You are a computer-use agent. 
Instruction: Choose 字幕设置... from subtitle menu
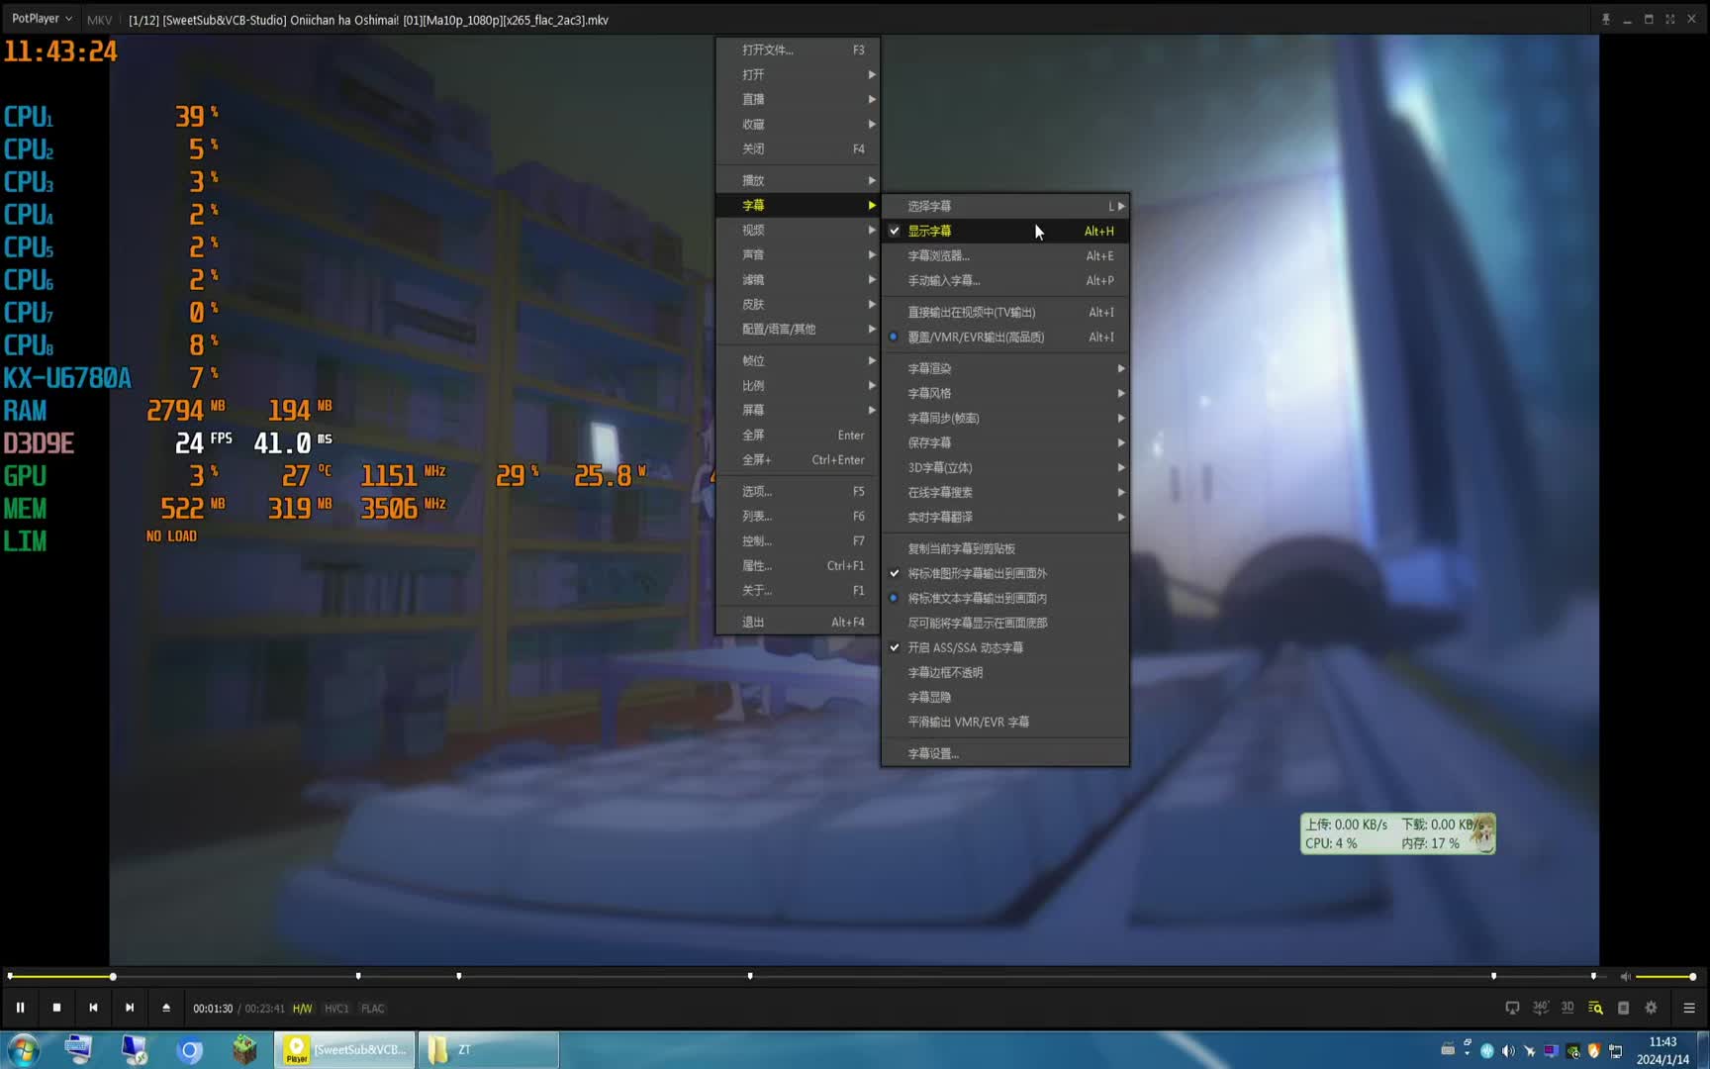click(933, 753)
